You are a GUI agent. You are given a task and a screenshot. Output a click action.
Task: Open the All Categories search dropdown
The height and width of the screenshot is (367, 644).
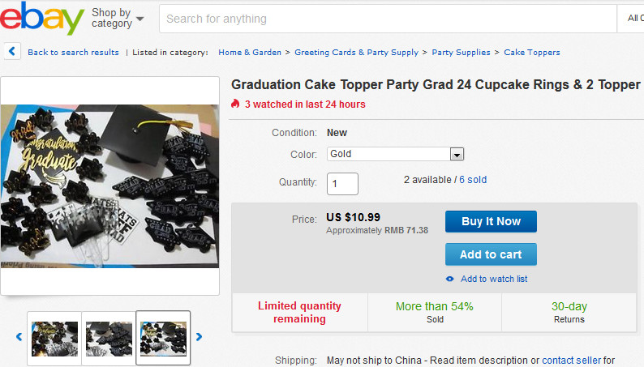(634, 18)
